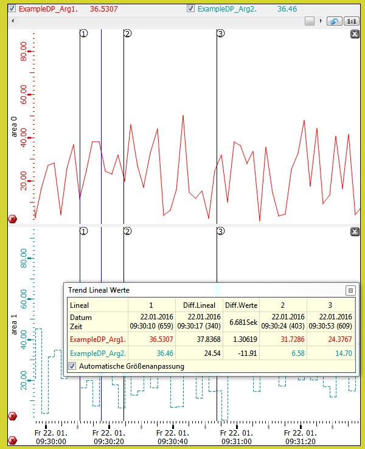This screenshot has height=449, width=365.
Task: Select ruler marker 1 in area 0
Action: (83, 33)
